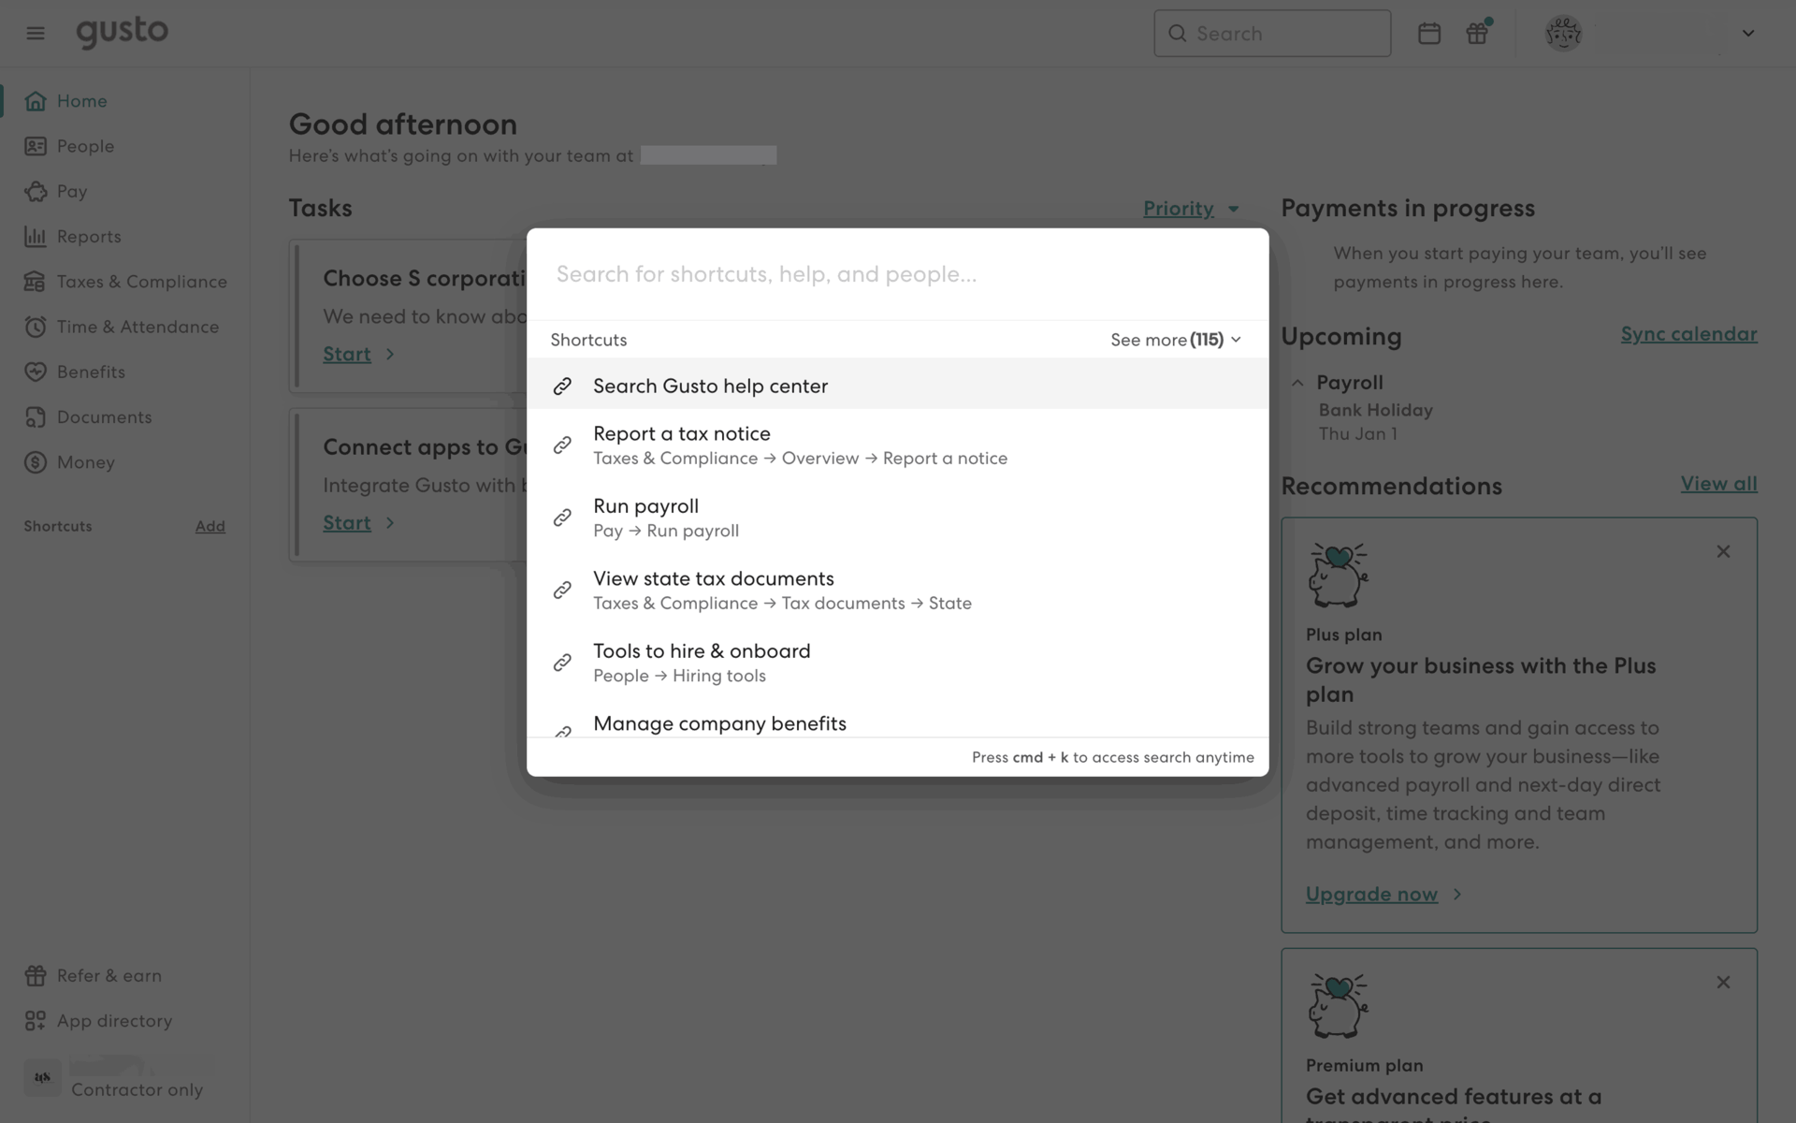The width and height of the screenshot is (1796, 1123).
Task: Go to Home in sidebar
Action: tap(81, 101)
